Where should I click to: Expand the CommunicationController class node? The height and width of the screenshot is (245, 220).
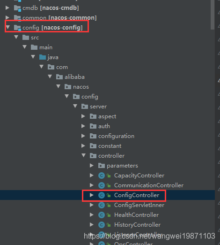pyautogui.click(x=92, y=185)
